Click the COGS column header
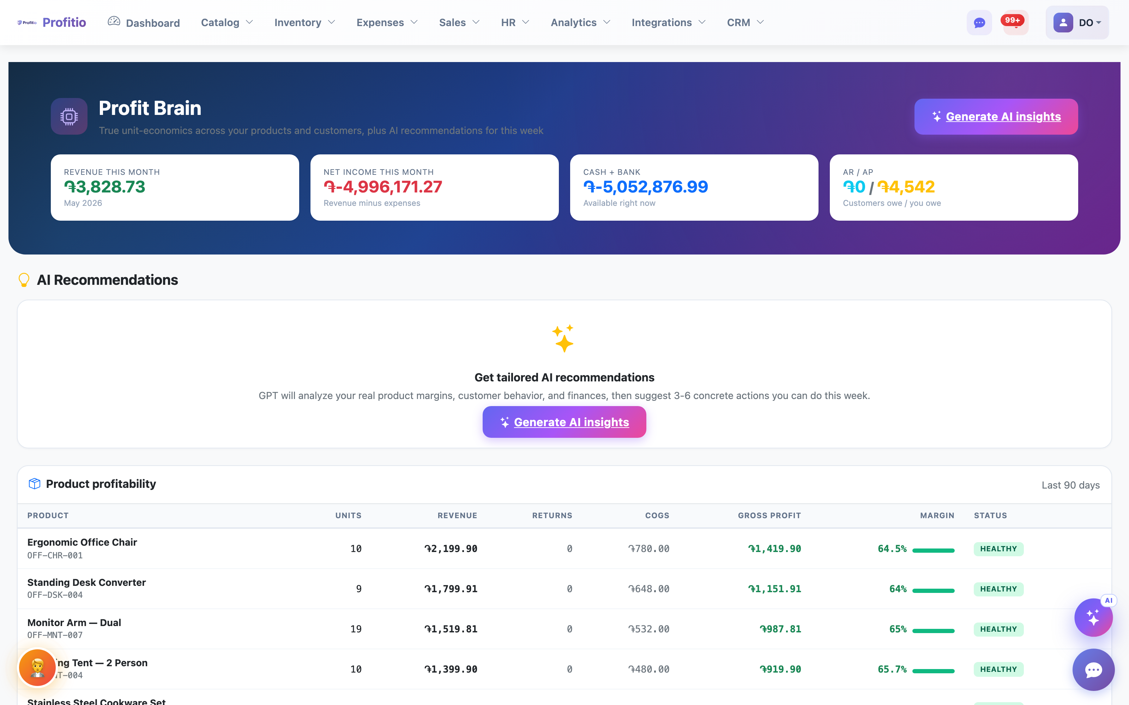Viewport: 1129px width, 705px height. click(657, 515)
